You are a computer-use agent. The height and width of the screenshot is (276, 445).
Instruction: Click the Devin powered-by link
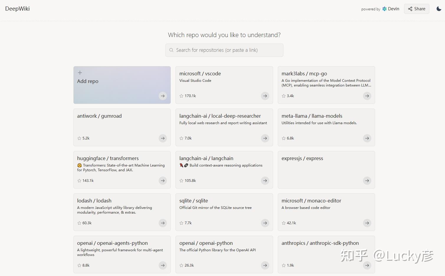[x=390, y=9]
